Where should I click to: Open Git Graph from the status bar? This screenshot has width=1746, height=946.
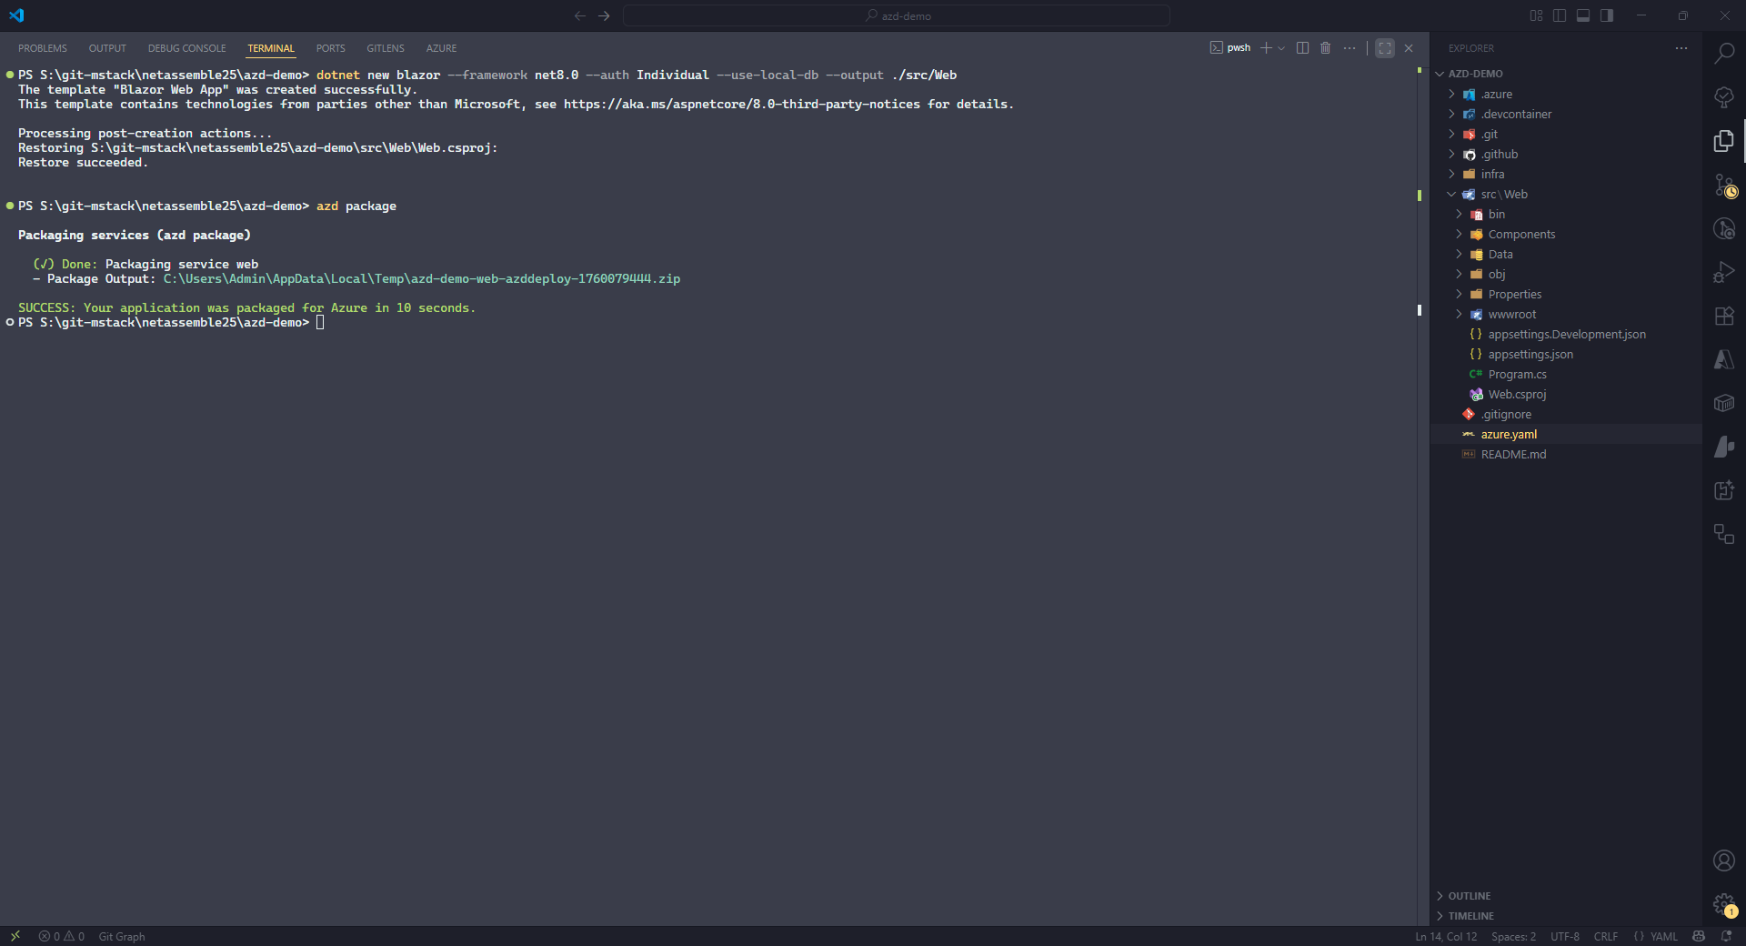(x=122, y=937)
